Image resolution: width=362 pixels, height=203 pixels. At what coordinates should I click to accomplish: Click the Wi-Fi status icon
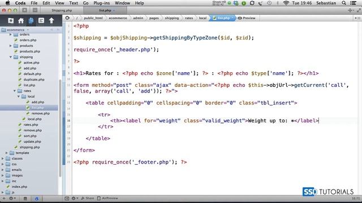pyautogui.click(x=286, y=3)
